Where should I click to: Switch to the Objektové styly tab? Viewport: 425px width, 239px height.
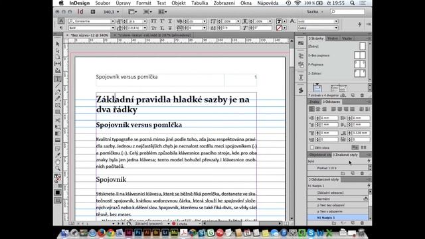pos(320,155)
